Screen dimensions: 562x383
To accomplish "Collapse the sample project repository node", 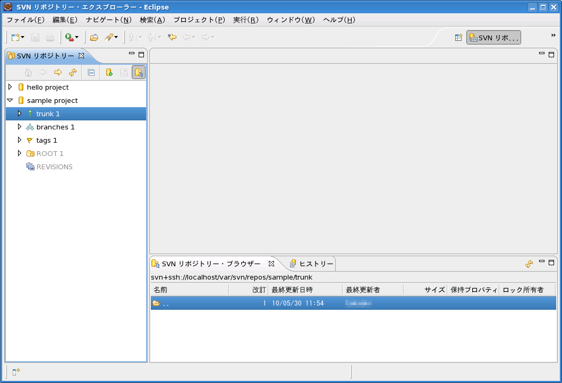I will coord(10,100).
